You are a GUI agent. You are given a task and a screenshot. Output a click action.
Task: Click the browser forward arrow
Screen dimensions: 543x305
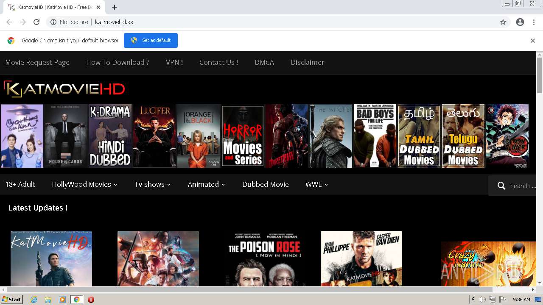click(23, 22)
